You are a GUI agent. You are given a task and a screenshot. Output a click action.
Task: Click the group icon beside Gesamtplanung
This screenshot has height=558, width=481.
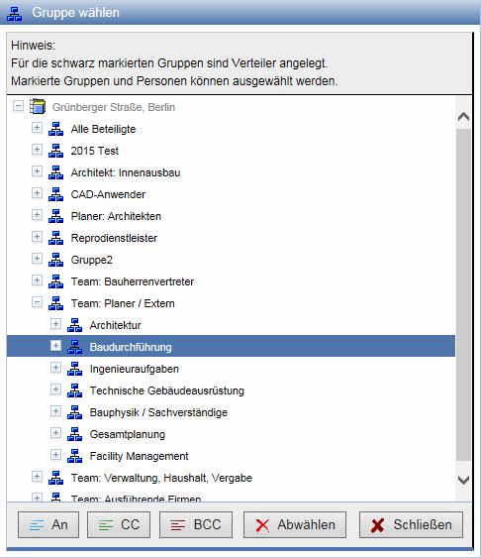(74, 434)
